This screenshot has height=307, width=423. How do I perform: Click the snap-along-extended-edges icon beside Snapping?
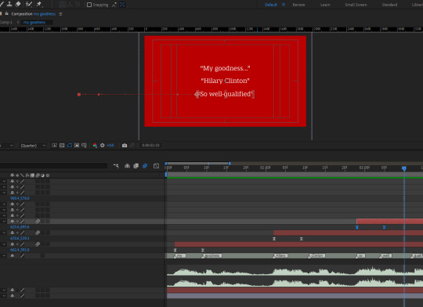click(x=114, y=5)
